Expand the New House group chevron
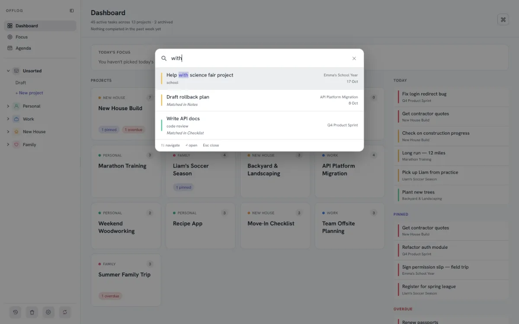Image resolution: width=519 pixels, height=324 pixels. pyautogui.click(x=8, y=132)
